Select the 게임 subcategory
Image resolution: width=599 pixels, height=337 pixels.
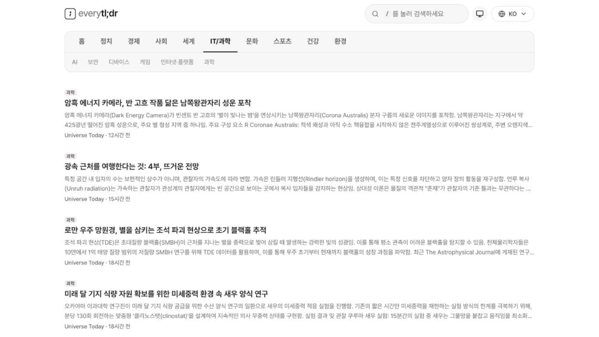[x=145, y=62]
